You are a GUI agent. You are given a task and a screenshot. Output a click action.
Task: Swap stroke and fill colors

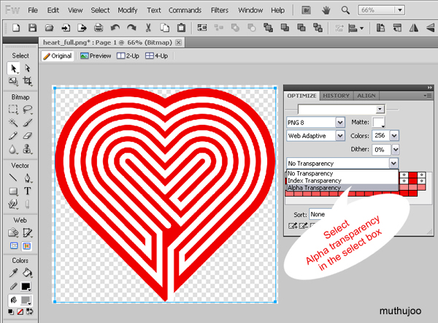(x=29, y=311)
